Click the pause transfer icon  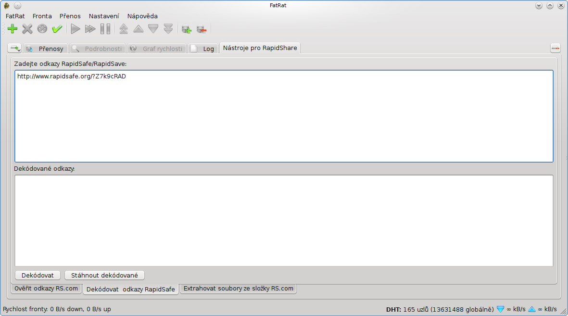(x=105, y=29)
